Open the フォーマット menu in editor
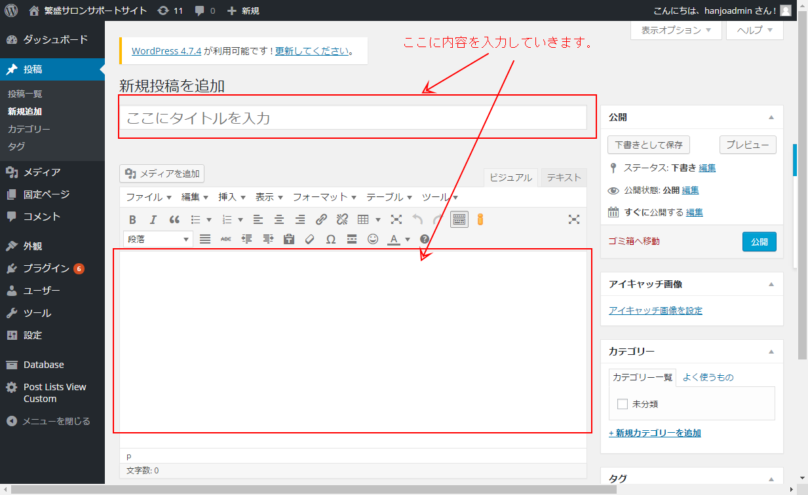Screen dimensions: 808x495 324,197
